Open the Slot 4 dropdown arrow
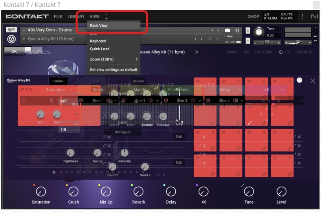The image size is (321, 213). (242, 100)
